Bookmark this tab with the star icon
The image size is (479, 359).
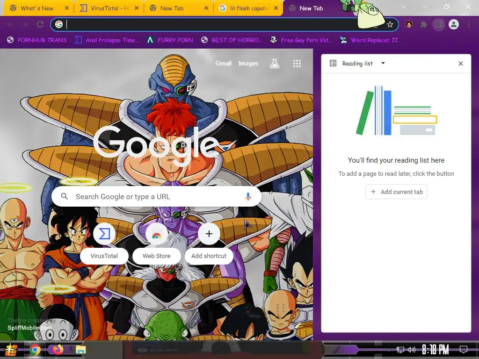tap(390, 24)
